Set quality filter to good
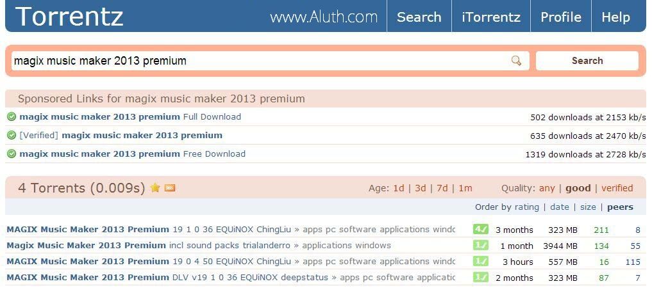Viewport: 652px width, 293px height. coord(578,188)
